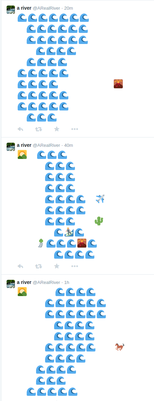Favorite the 40m tweet with star icon
Image resolution: width=154 pixels, height=401 pixels.
coord(57,266)
